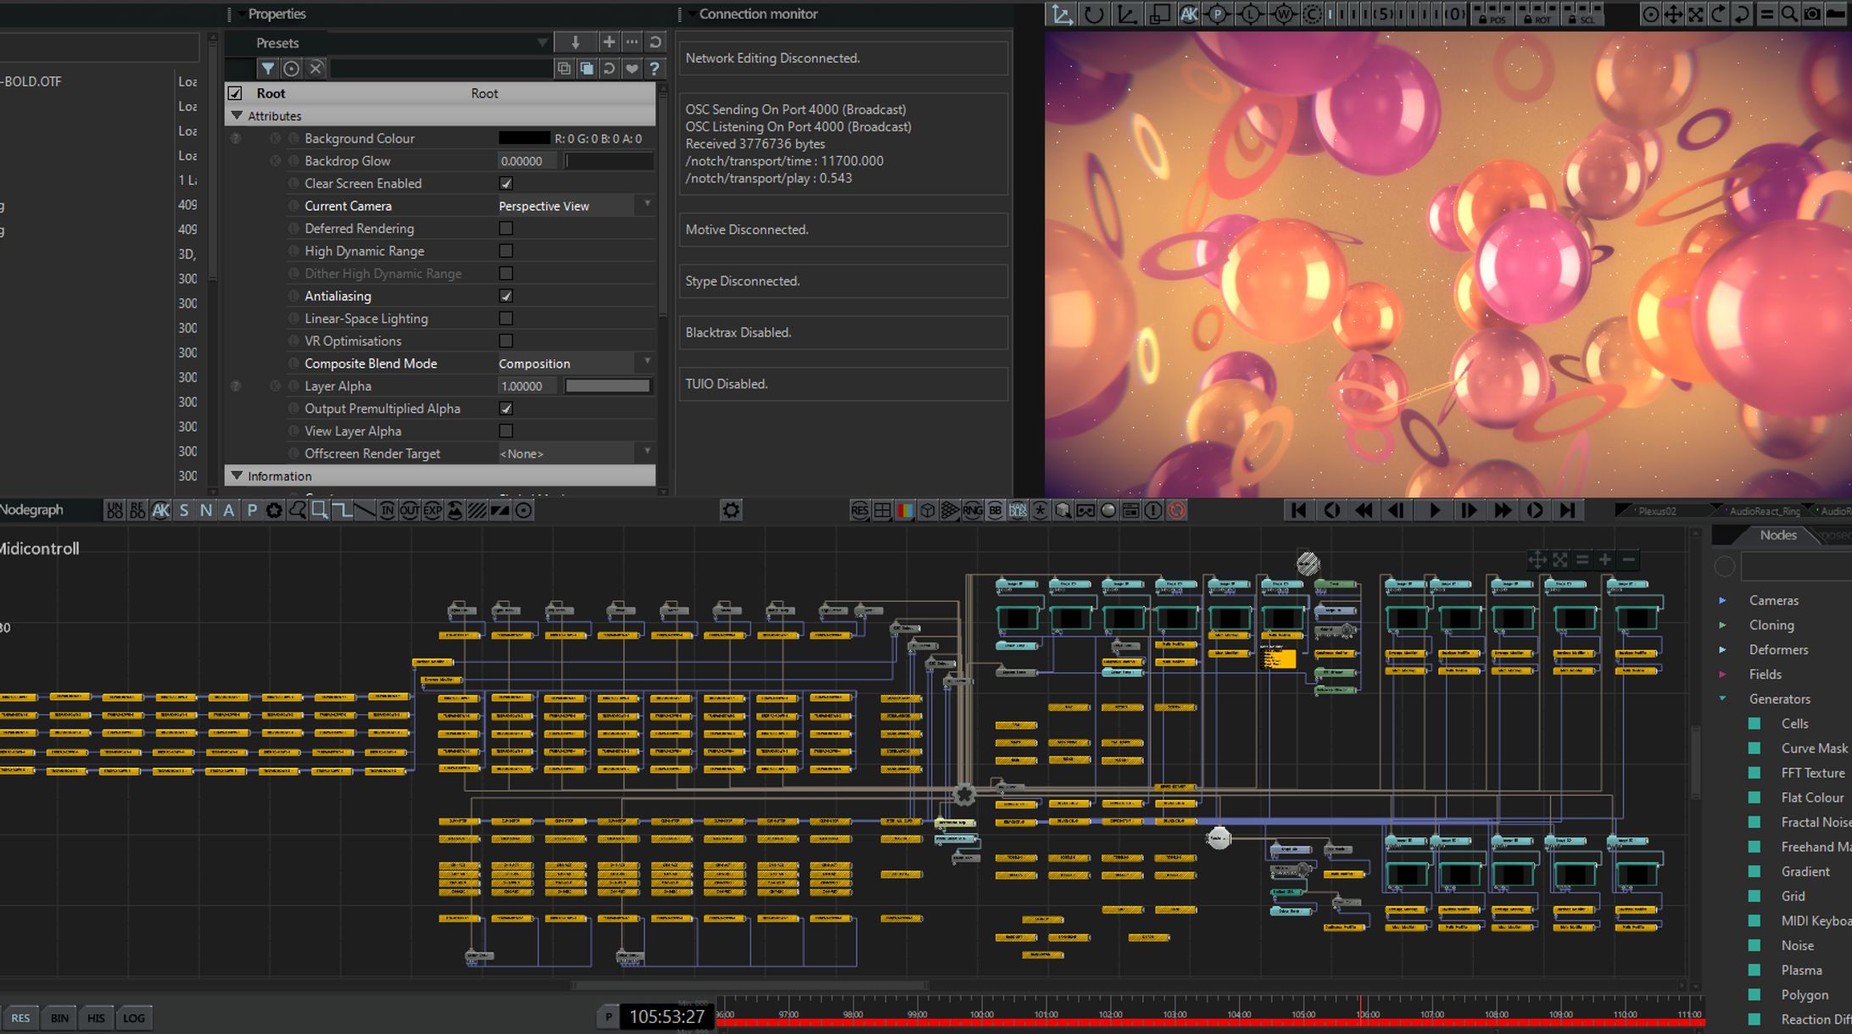Click the RNG toolbar icon
Image resolution: width=1852 pixels, height=1034 pixels.
point(973,510)
